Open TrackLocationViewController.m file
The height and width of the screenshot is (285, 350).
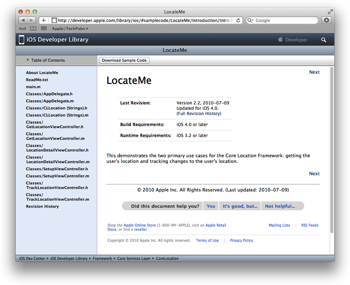point(58,197)
